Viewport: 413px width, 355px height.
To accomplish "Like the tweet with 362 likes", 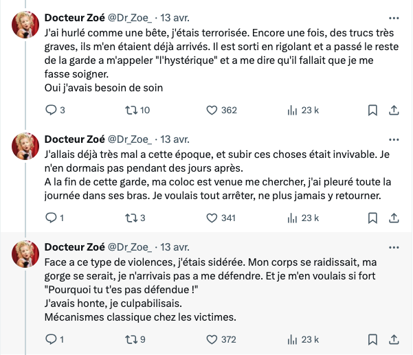I will [212, 110].
